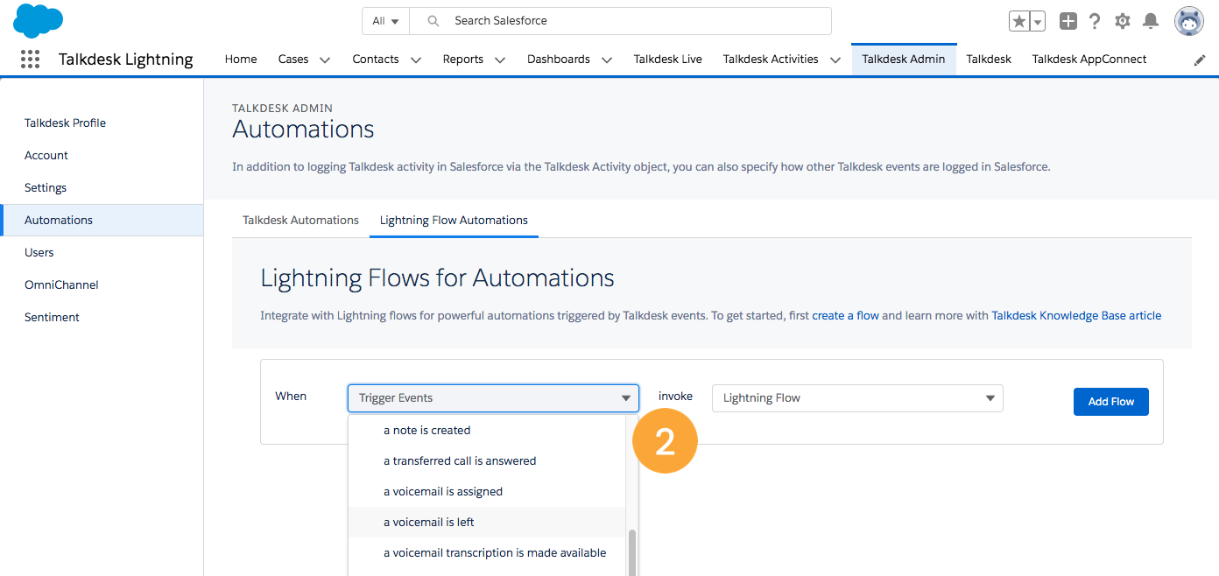
Task: Collapse the Trigger Events dropdown
Action: [x=493, y=398]
